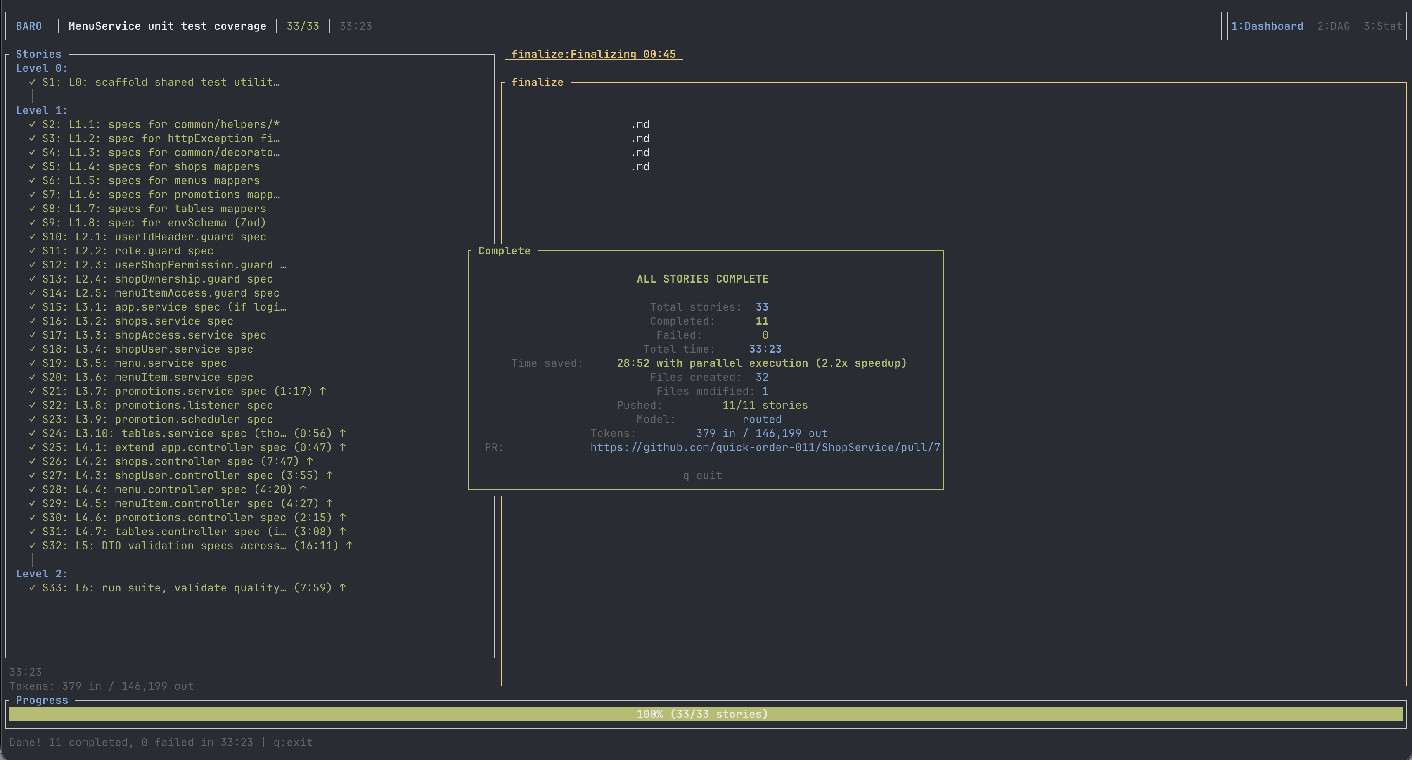
Task: Select the Level 0: heading
Action: coord(42,68)
